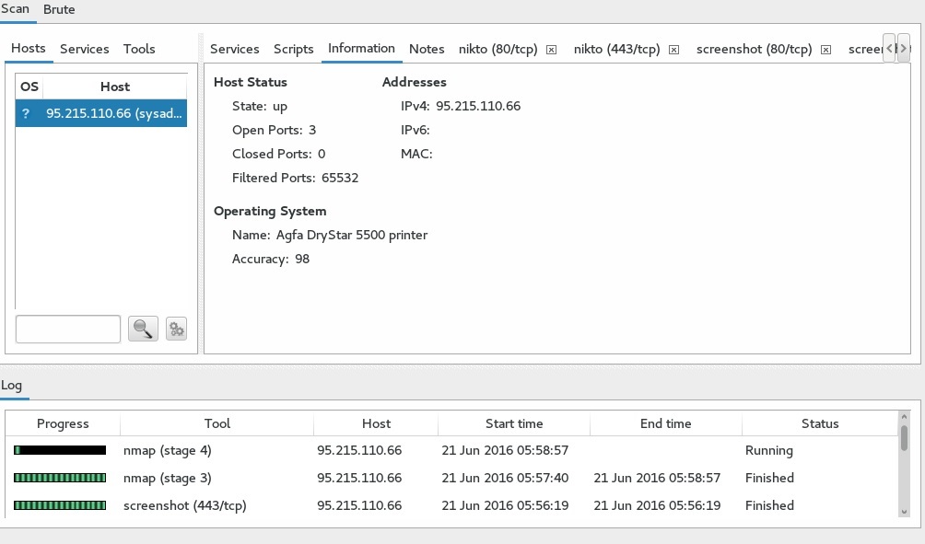
Task: Sort hosts by the Host column header
Action: click(115, 87)
